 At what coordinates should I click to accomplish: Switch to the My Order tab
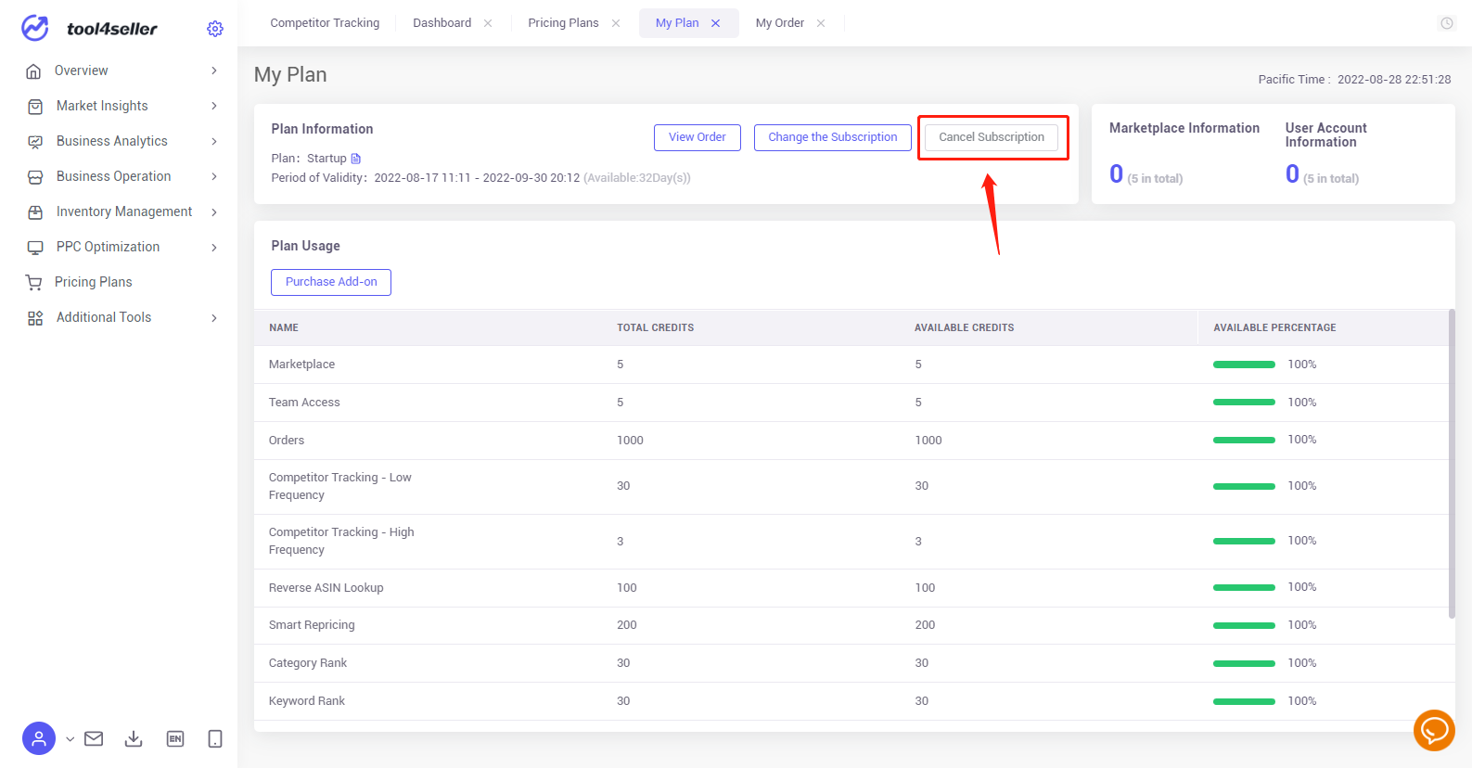780,23
